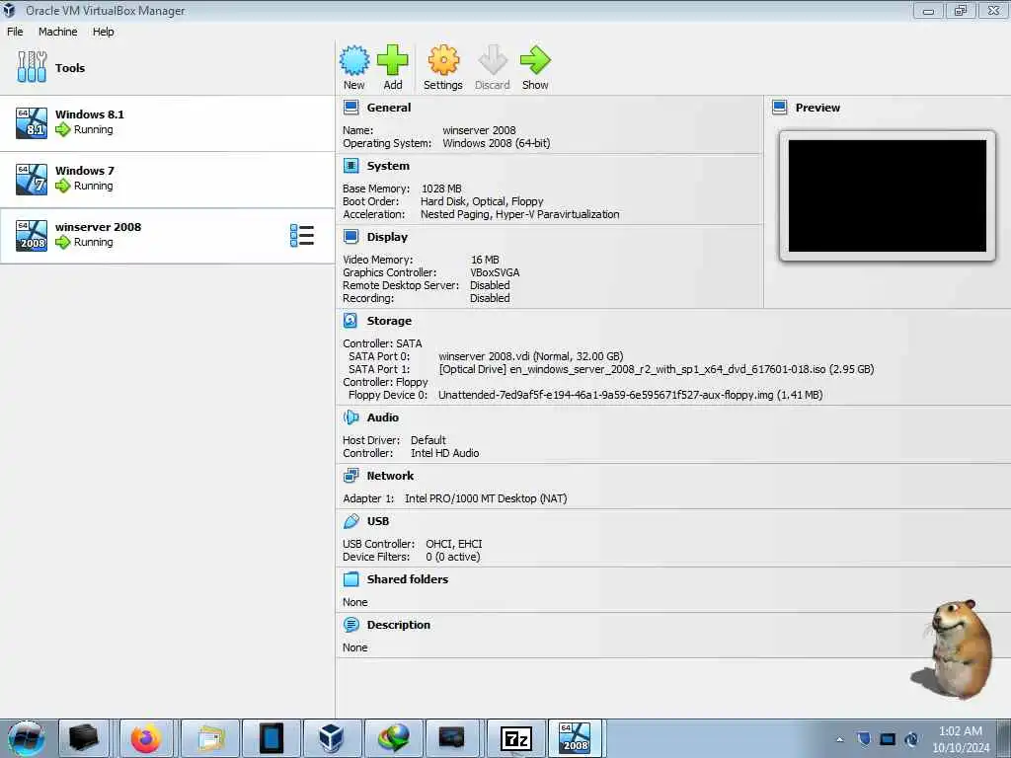
Task: Open the Machine menu
Action: pyautogui.click(x=57, y=32)
